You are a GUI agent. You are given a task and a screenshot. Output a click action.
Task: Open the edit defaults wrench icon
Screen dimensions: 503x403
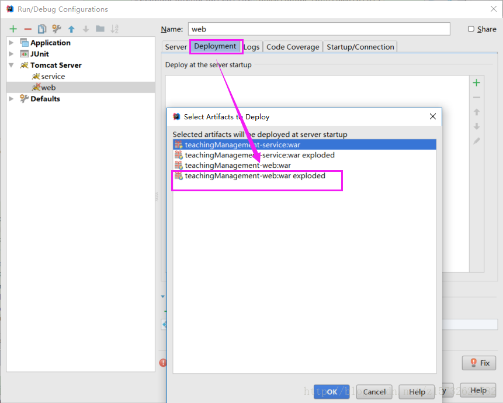[57, 29]
